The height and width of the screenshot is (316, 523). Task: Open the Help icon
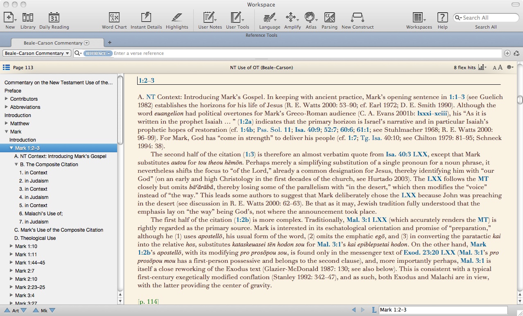pos(442,18)
